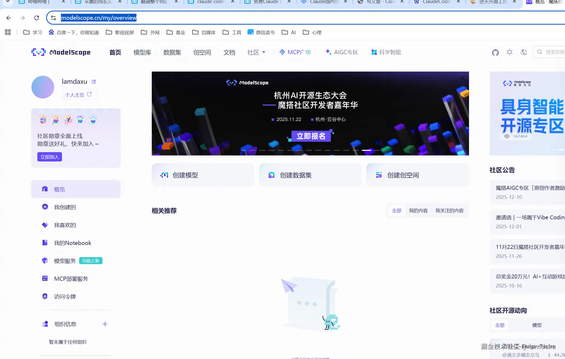This screenshot has height=359, width=565.
Task: Open the tab search chevron dropdown
Action: point(8,2)
